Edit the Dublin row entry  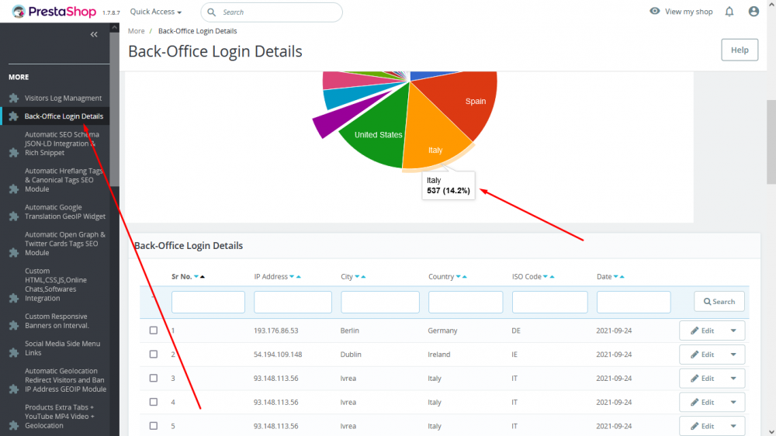pos(702,355)
